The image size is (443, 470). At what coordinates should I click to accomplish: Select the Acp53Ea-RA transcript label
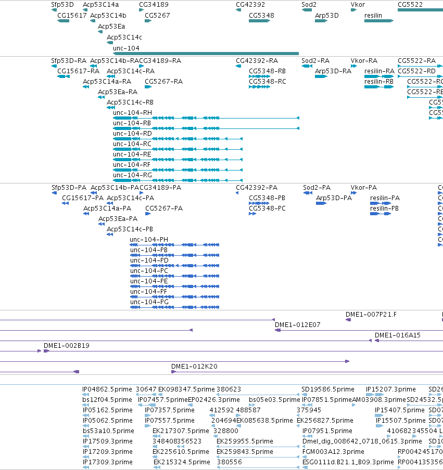tap(118, 92)
